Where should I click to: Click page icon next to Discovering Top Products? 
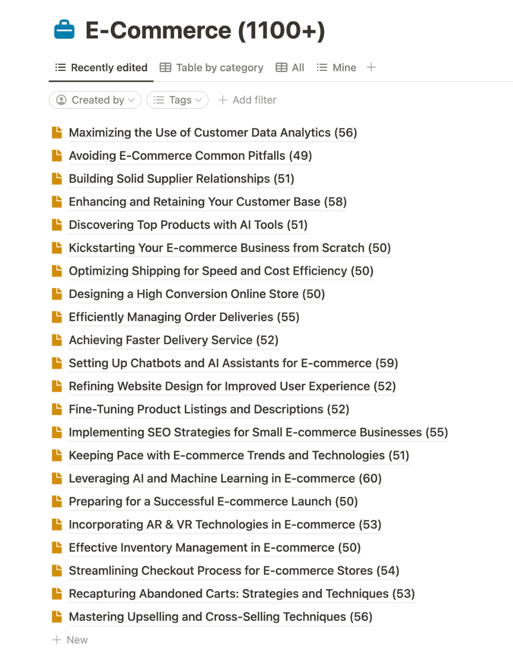[57, 225]
